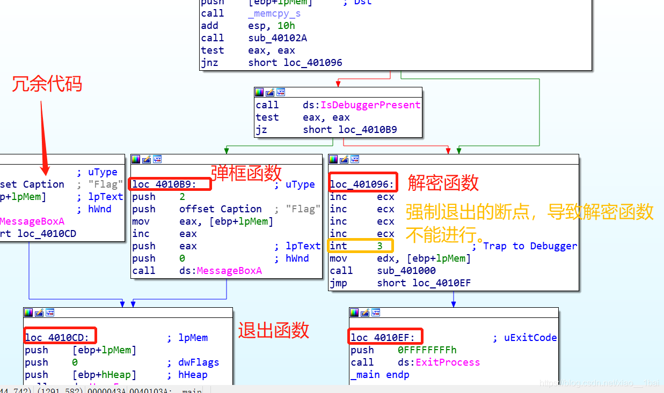The height and width of the screenshot is (393, 664).
Task: Click pencil edit icon above loc_4010B9 block
Action: coord(147,159)
